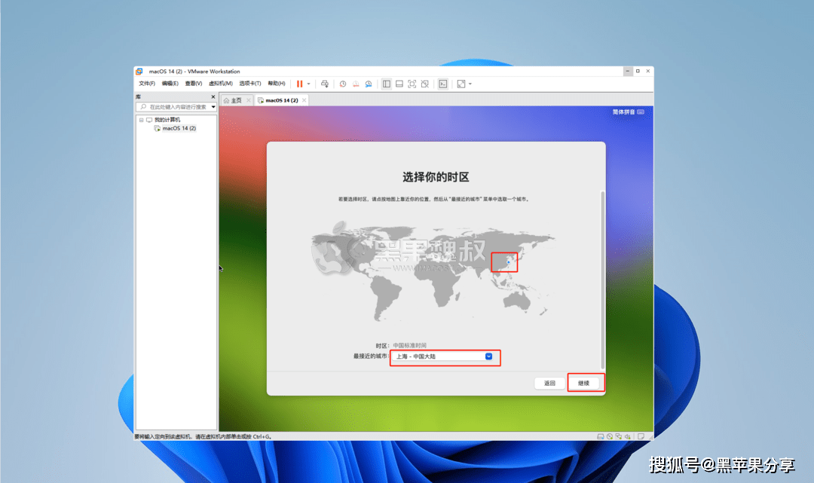Open the 编辑(E) menu
The height and width of the screenshot is (483, 814).
coord(170,84)
